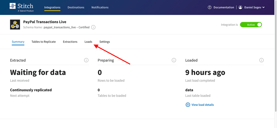Click the info icon in the Extracted section

86,60
